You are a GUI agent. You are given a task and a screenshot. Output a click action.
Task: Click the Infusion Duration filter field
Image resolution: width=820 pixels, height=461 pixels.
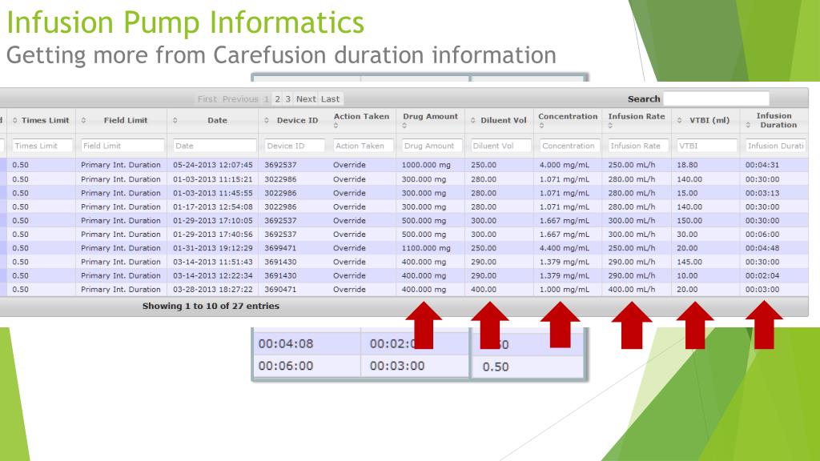coord(776,146)
